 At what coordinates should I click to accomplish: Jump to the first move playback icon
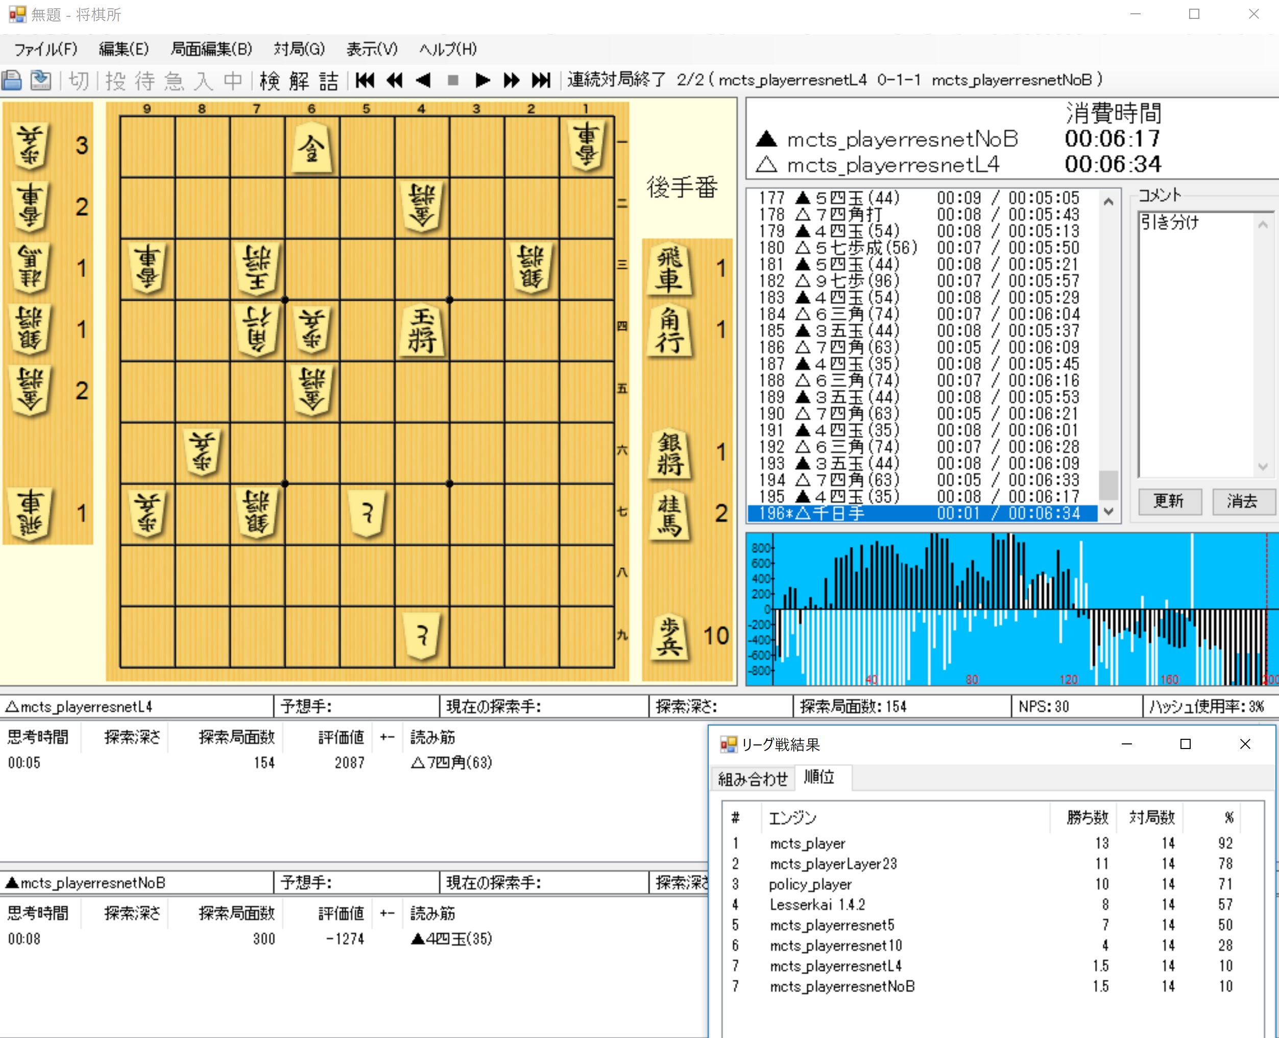[x=365, y=80]
